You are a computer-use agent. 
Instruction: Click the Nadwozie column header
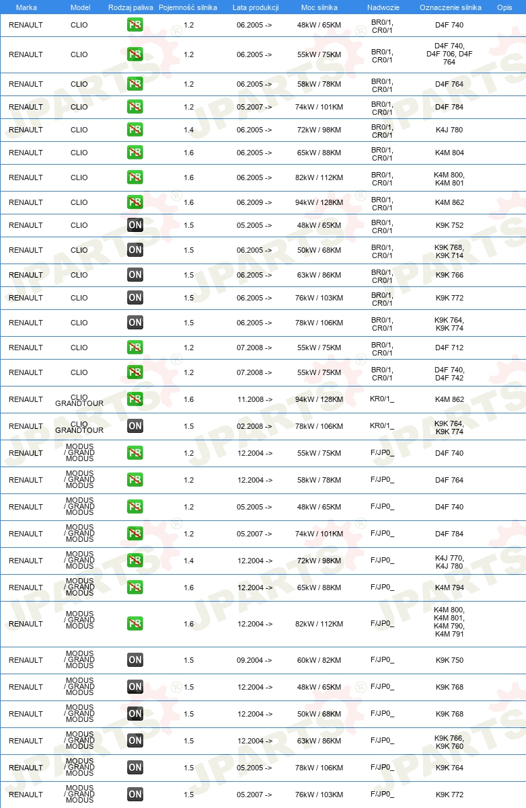(383, 7)
